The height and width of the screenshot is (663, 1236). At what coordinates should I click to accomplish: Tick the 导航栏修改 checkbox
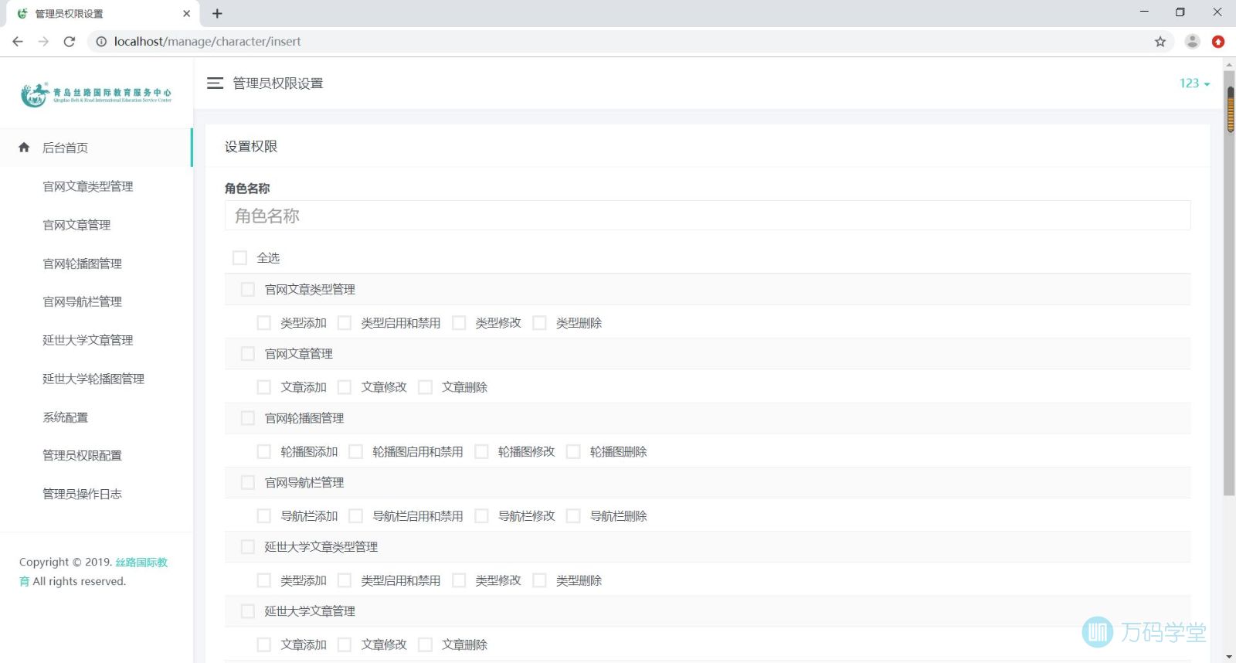pyautogui.click(x=481, y=516)
